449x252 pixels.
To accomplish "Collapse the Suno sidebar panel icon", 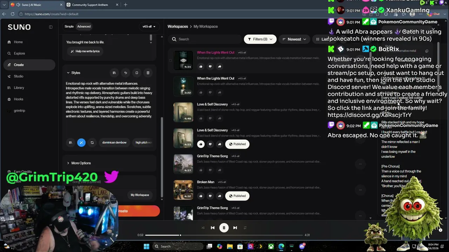I will 51,27.
